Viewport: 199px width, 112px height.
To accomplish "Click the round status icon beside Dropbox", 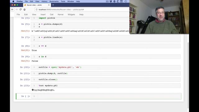I will [114, 1].
